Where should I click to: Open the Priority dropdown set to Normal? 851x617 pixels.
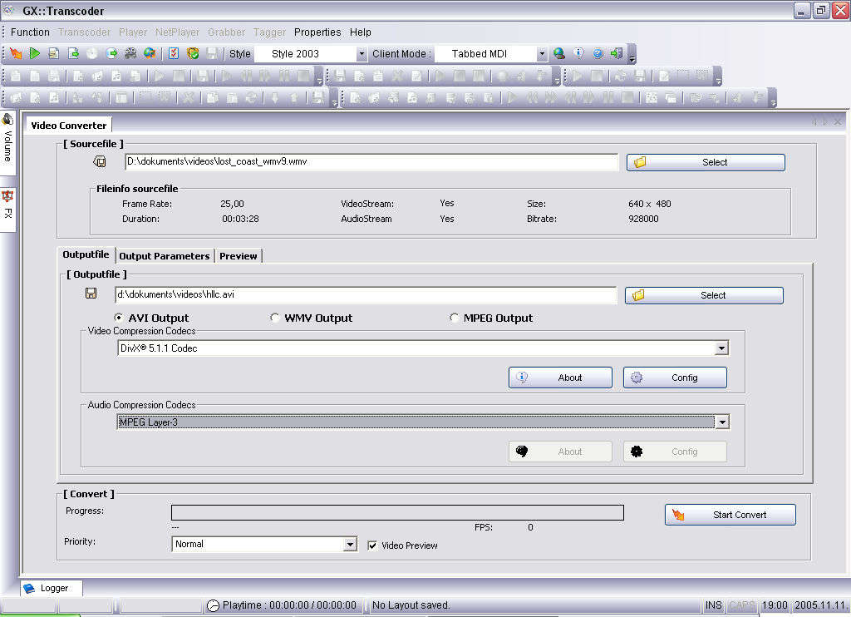tap(350, 544)
